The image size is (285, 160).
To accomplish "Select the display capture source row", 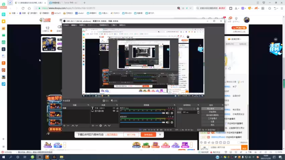I will (104, 111).
